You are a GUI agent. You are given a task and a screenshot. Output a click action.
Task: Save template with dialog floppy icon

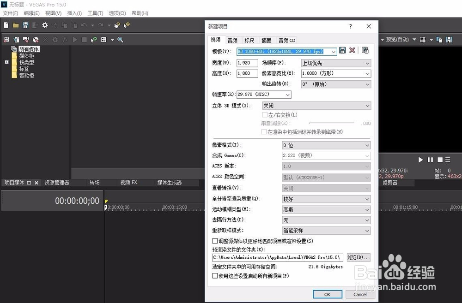[342, 50]
